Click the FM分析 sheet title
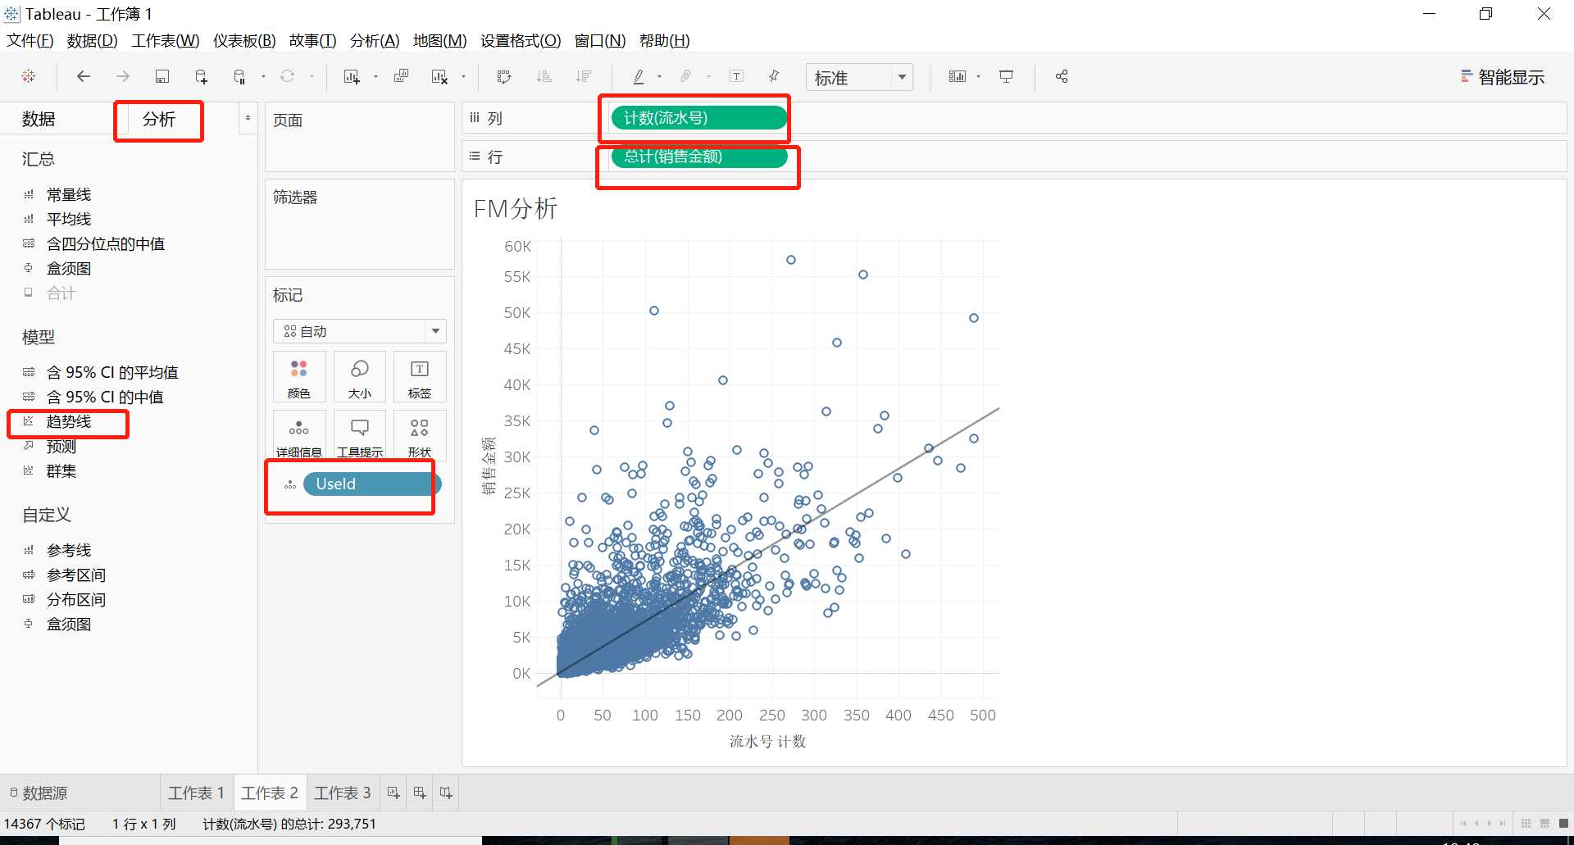The height and width of the screenshot is (845, 1574). tap(516, 209)
